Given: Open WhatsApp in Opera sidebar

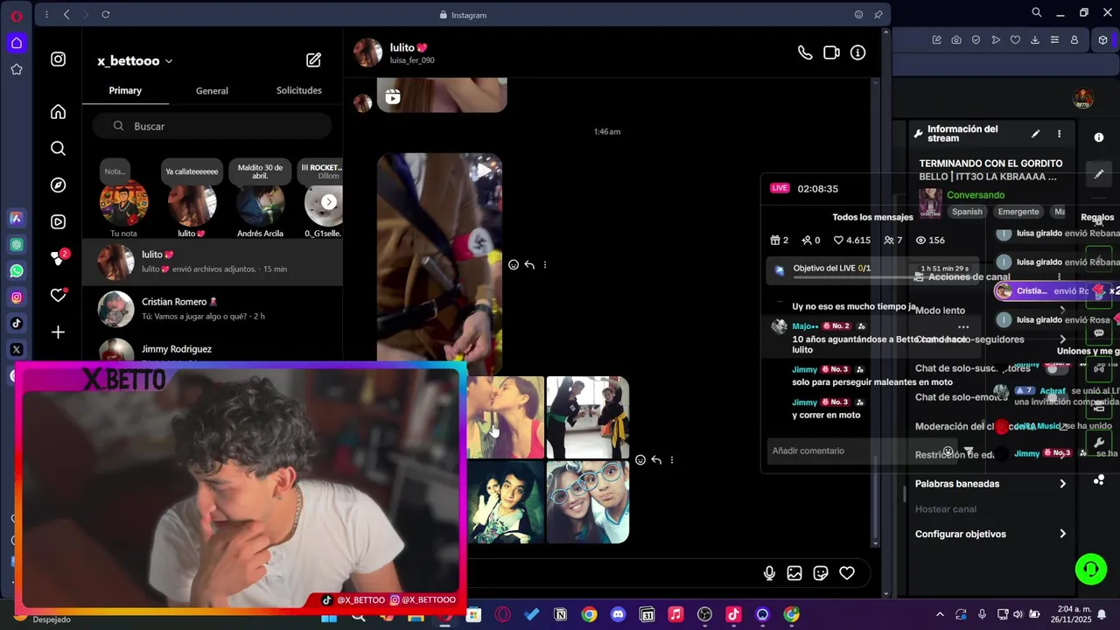Looking at the screenshot, I should click(17, 271).
